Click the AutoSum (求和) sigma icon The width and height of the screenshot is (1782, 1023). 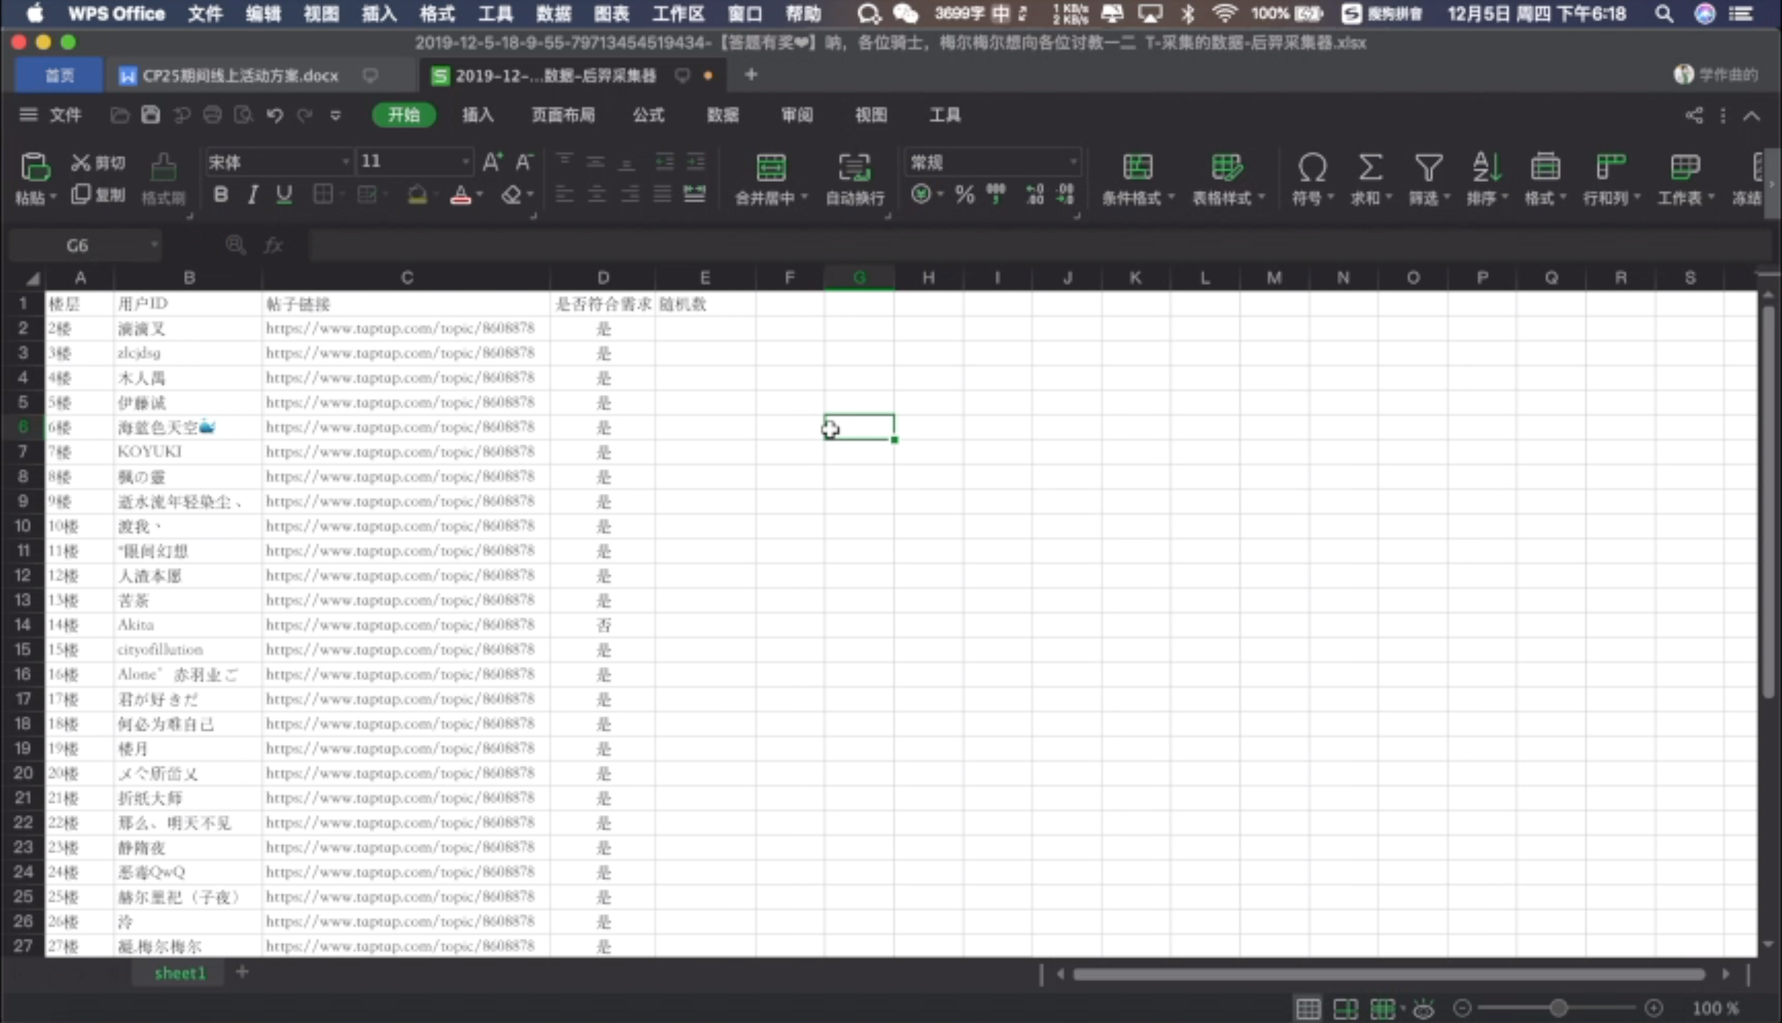[1370, 168]
